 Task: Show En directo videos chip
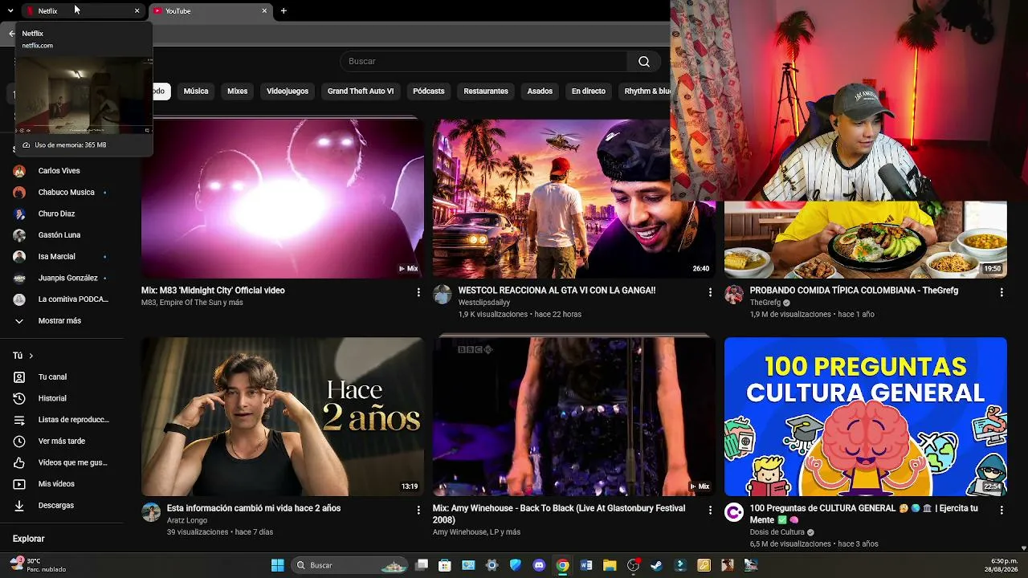coord(589,92)
